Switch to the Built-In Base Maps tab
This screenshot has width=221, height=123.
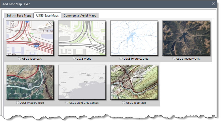coord(19,16)
